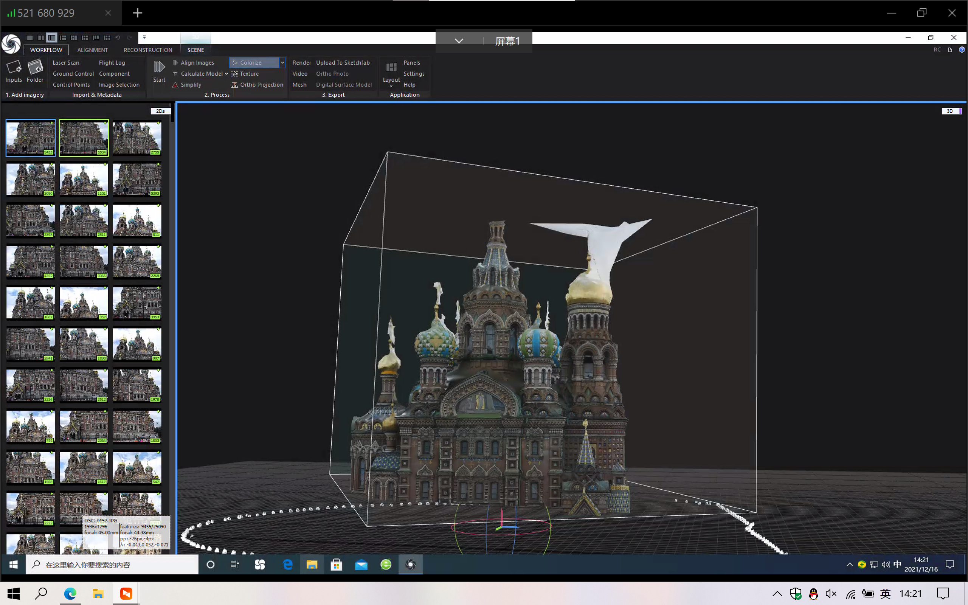This screenshot has width=968, height=605.
Task: Click the document icon beside RC label
Action: tap(950, 50)
